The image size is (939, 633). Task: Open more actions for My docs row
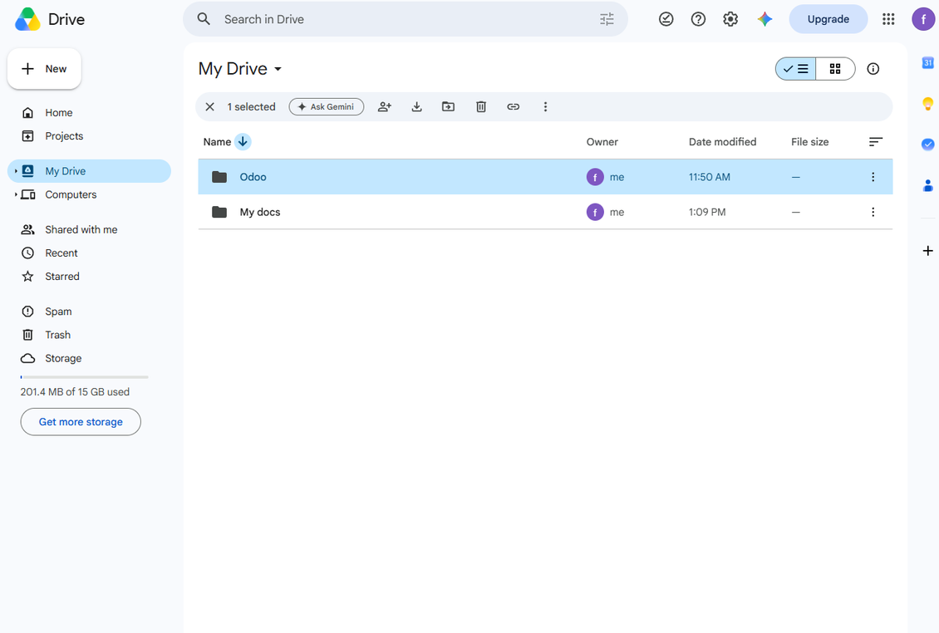(x=873, y=212)
